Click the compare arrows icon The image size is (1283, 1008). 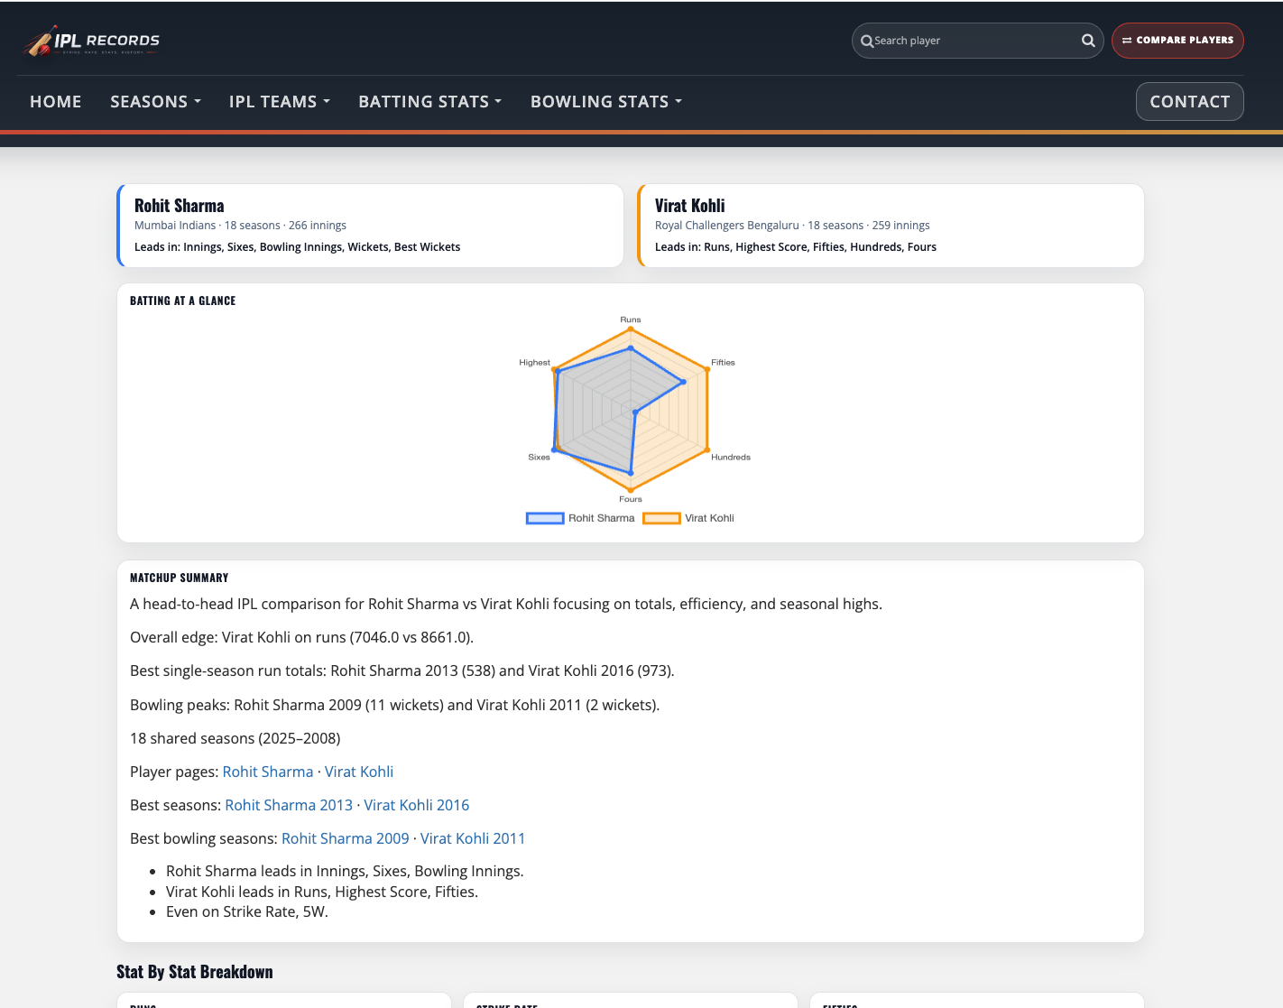[x=1127, y=41]
